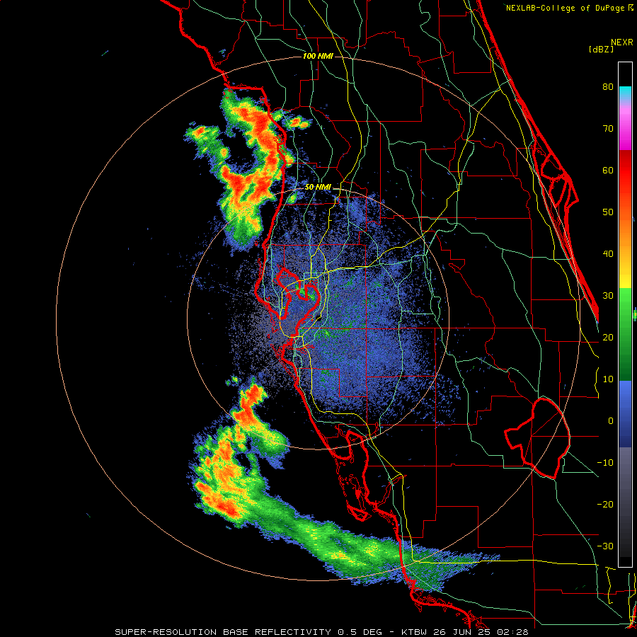Click the 50 value on the dBZ scale
This screenshot has height=637, width=637.
[x=608, y=212]
